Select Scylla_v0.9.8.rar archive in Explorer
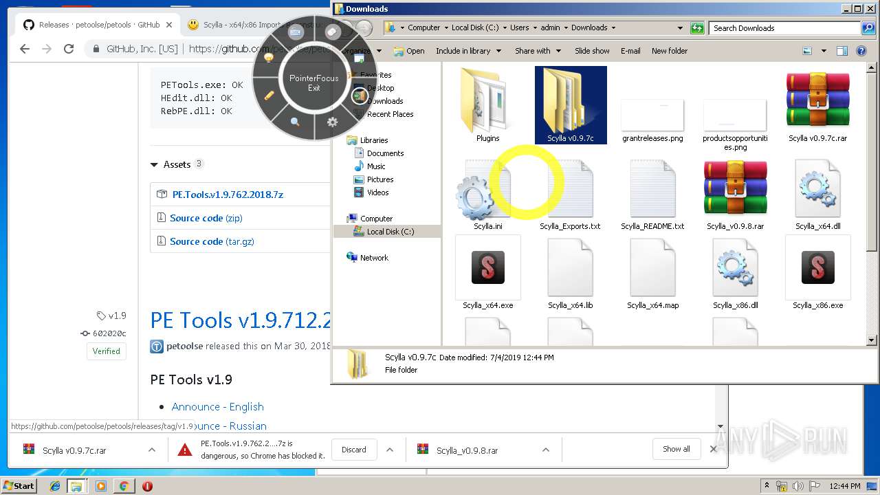 coord(735,195)
